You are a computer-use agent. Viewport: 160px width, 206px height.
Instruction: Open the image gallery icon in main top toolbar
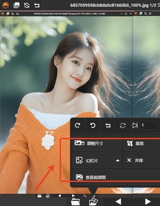tap(17, 5)
